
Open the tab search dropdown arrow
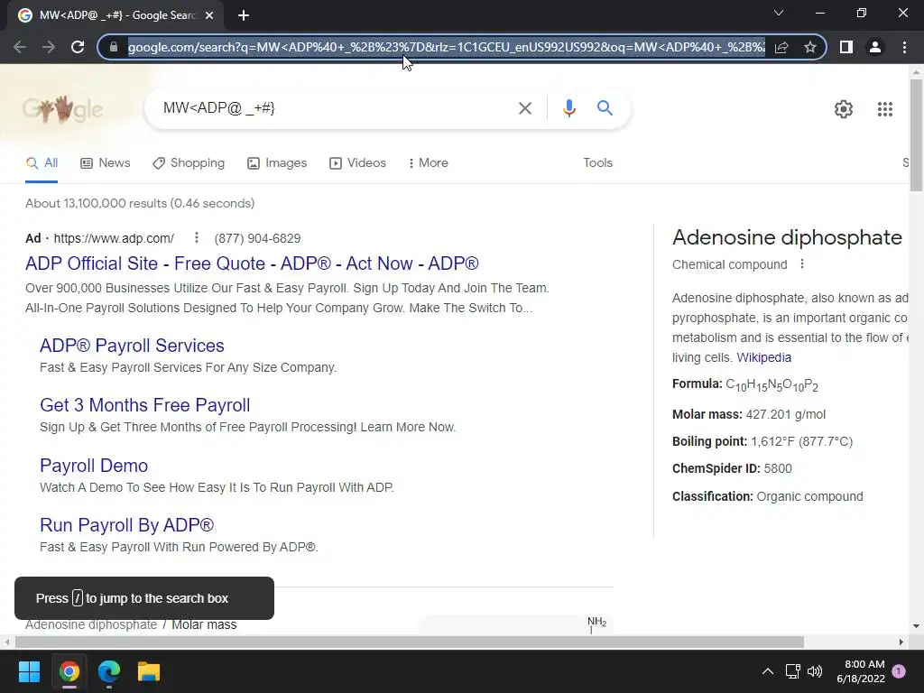point(779,13)
